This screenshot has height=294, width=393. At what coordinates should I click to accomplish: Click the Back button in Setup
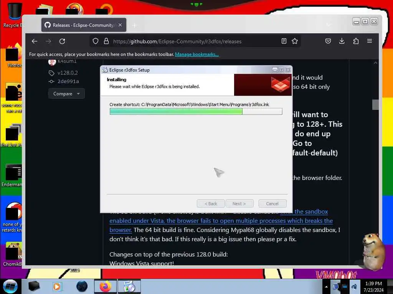211,204
